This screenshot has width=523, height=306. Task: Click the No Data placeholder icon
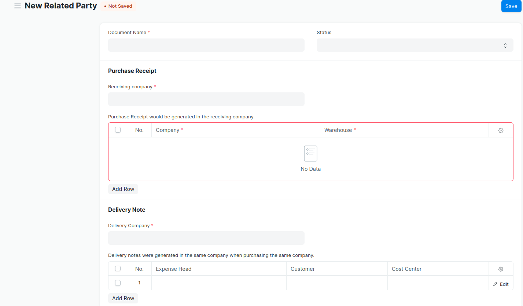(x=310, y=154)
